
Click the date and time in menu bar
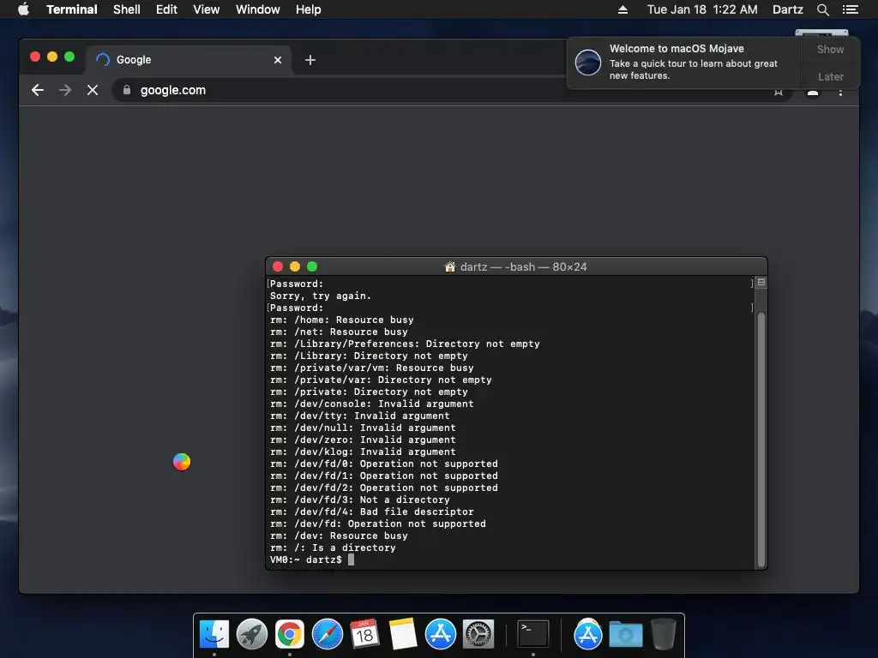click(x=702, y=9)
